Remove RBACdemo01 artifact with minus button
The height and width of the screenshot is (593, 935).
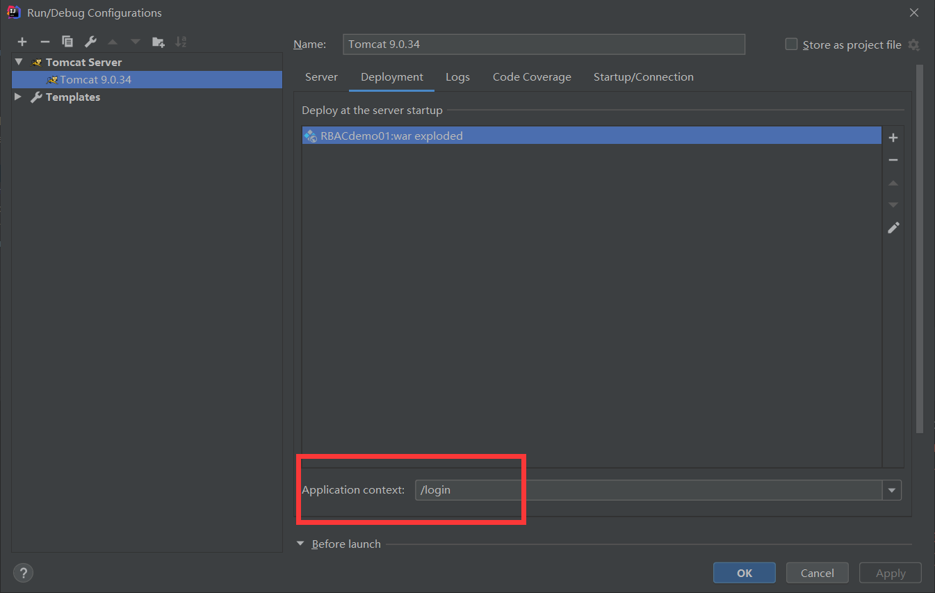point(893,160)
